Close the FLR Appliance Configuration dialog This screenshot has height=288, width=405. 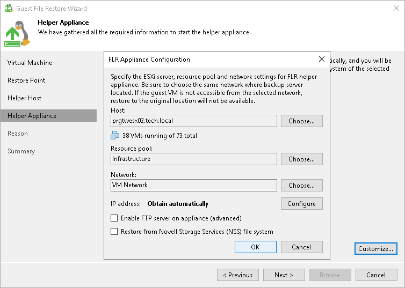click(322, 60)
